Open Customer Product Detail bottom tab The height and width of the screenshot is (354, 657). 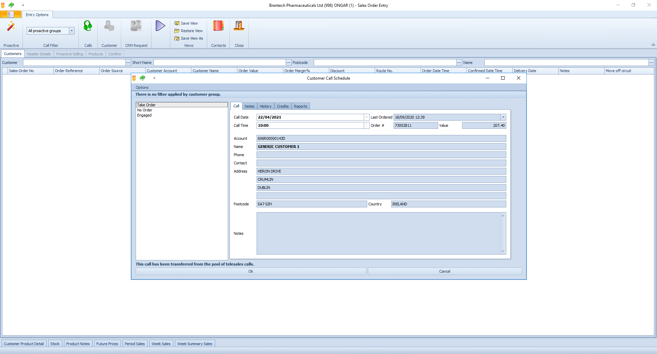(x=24, y=344)
